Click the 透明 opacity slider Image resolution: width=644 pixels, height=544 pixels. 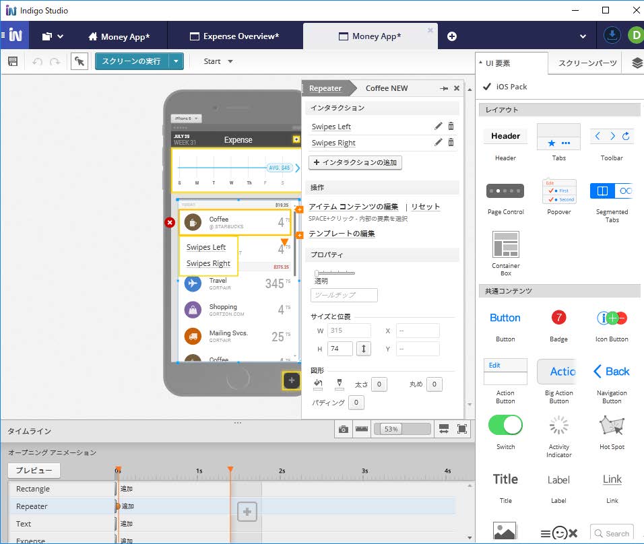coord(335,273)
